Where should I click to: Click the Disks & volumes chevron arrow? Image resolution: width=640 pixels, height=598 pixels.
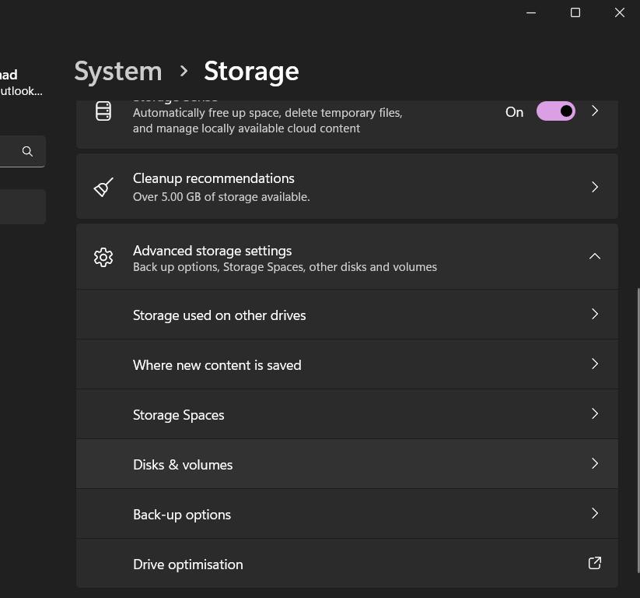coord(594,463)
